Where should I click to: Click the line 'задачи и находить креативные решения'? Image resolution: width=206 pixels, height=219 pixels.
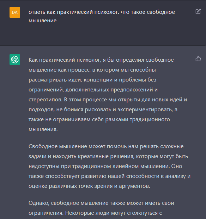click(x=108, y=156)
